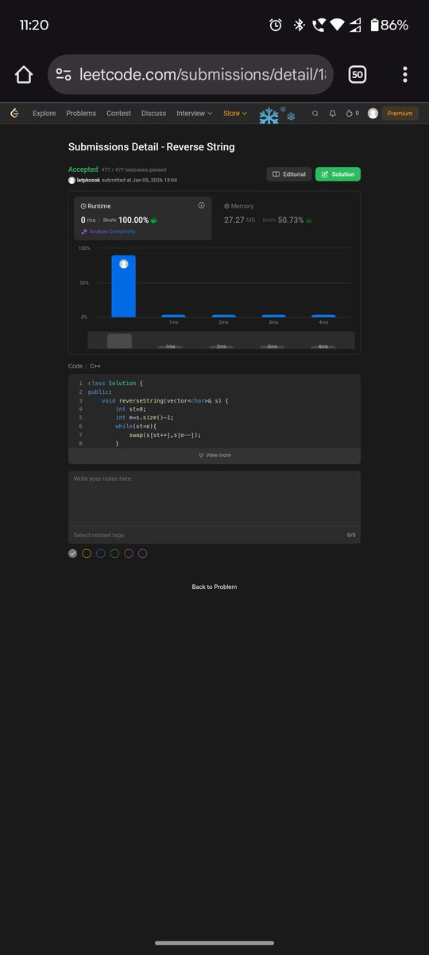The image size is (429, 955).
Task: Click the 2ms marker in range overview strip
Action: 221,346
